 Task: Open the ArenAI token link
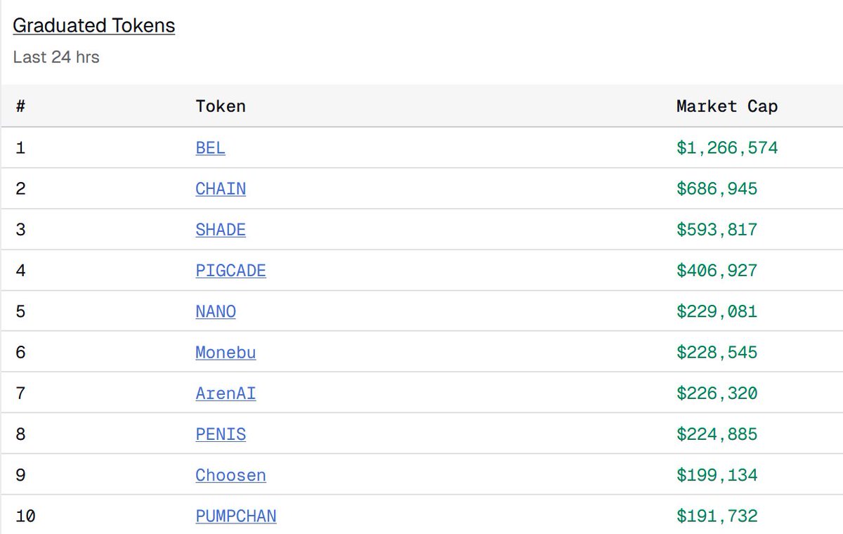tap(225, 393)
